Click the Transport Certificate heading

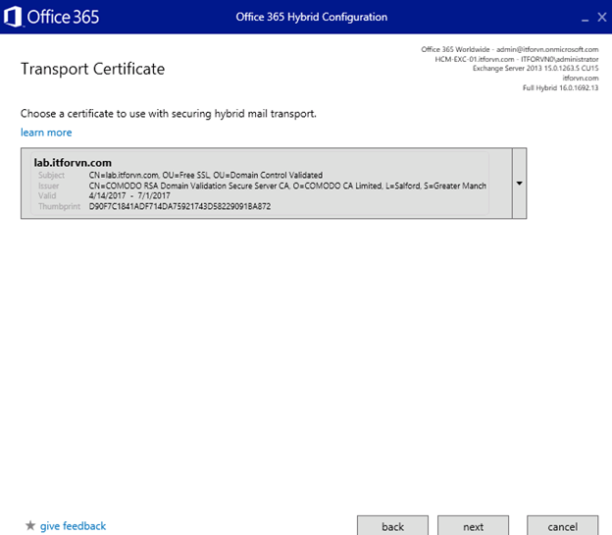coord(92,69)
